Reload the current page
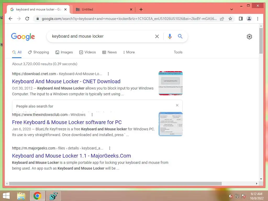The image size is (268, 201). (27, 19)
